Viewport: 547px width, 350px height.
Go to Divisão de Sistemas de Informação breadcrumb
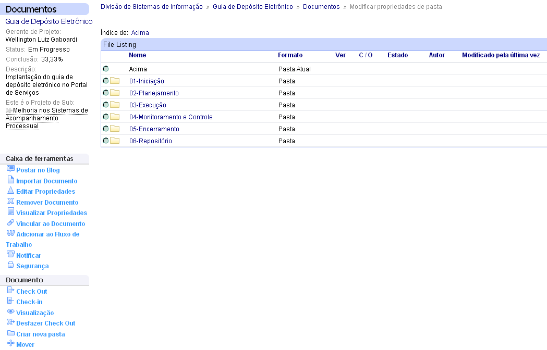tap(152, 7)
